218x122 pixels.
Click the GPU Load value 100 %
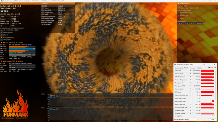[x=196, y=92]
